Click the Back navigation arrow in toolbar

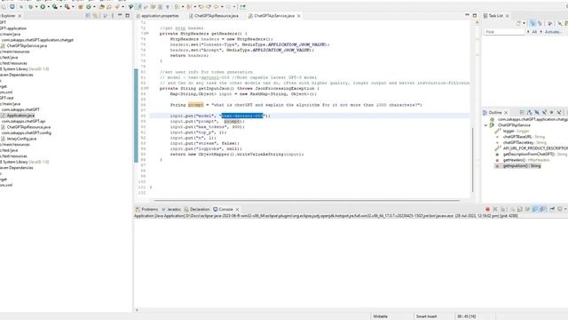pos(217,6)
